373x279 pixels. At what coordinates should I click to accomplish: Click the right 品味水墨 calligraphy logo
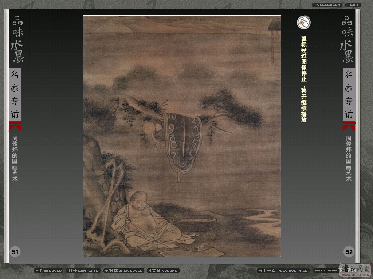(347, 39)
